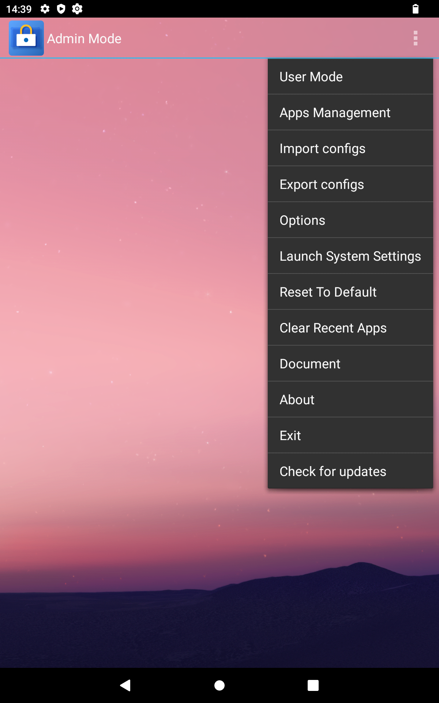
Task: Tap the first gear icon in status bar
Action: (x=45, y=9)
